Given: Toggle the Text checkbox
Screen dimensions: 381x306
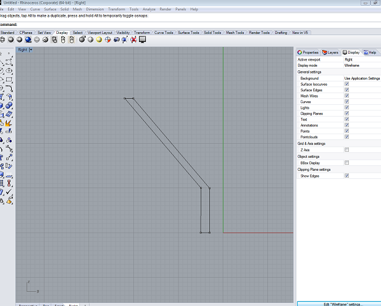Looking at the screenshot, I should 347,119.
